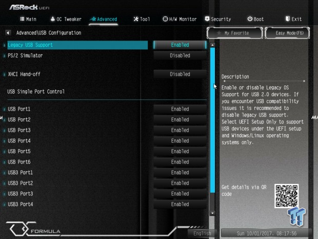Click the star icon in My Favorite
The width and height of the screenshot is (318, 239).
coord(219,33)
